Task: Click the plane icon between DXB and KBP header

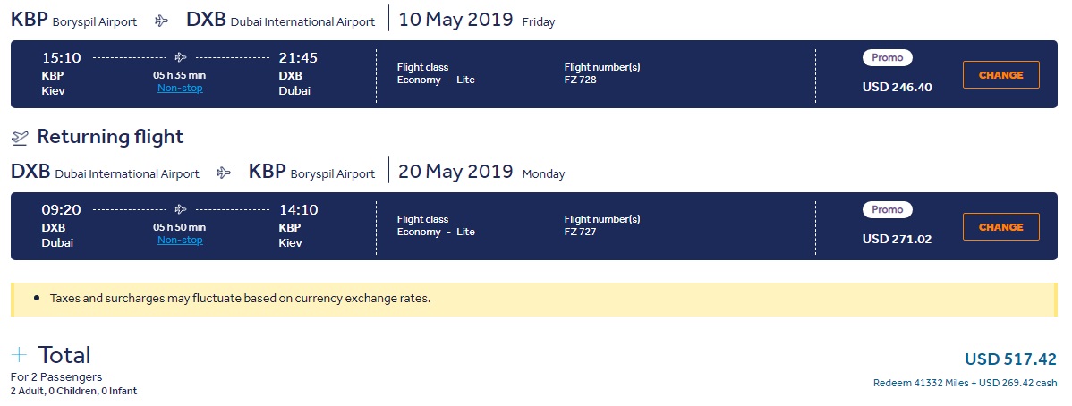Action: point(225,173)
